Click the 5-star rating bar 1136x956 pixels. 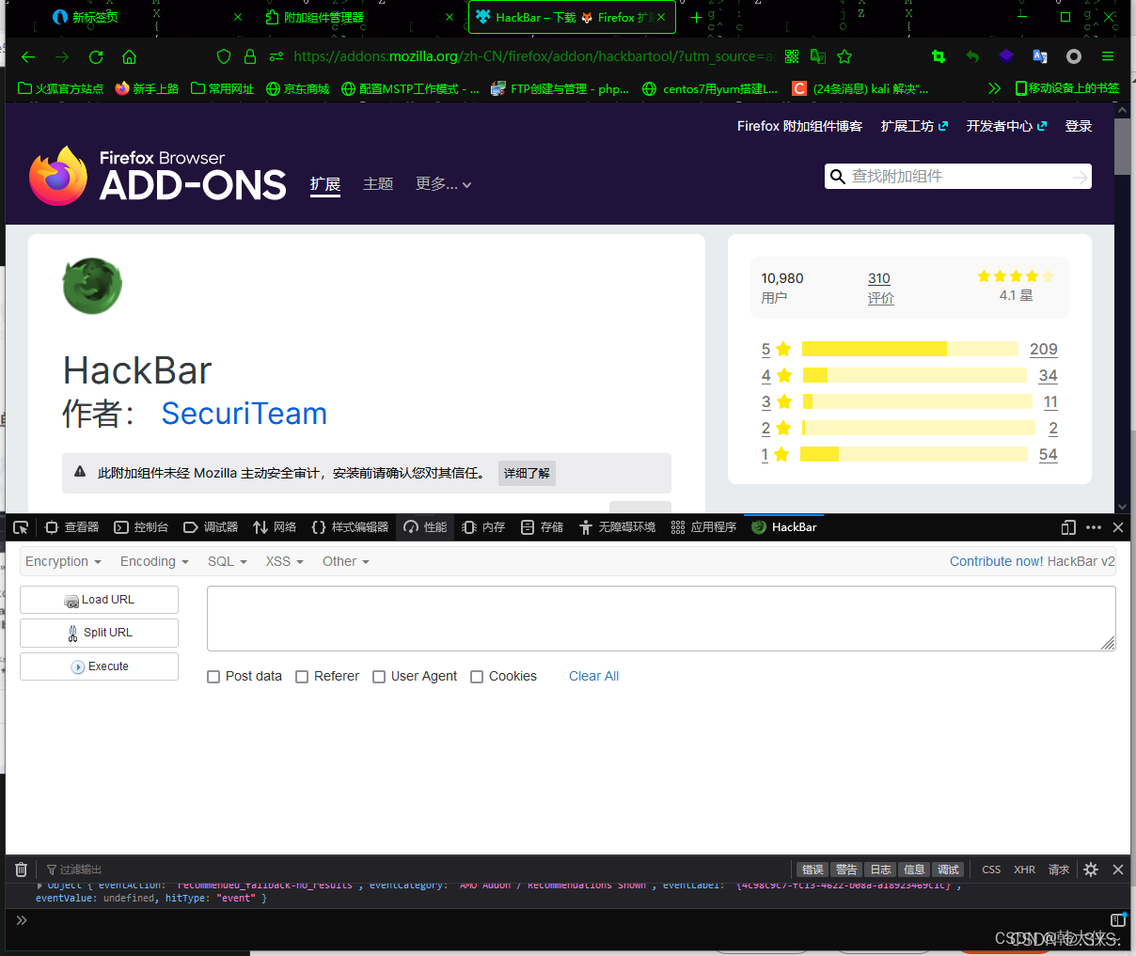click(910, 349)
